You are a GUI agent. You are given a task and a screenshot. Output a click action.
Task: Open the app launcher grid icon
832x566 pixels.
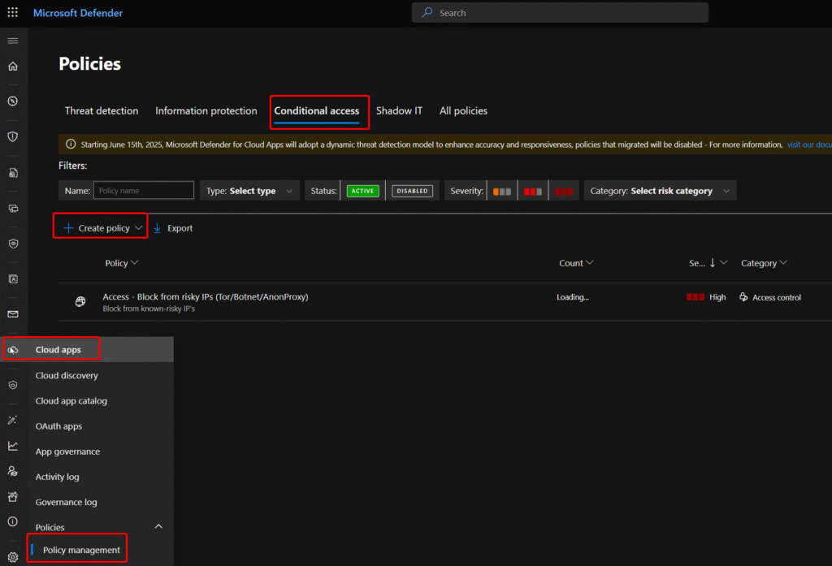[x=12, y=13]
